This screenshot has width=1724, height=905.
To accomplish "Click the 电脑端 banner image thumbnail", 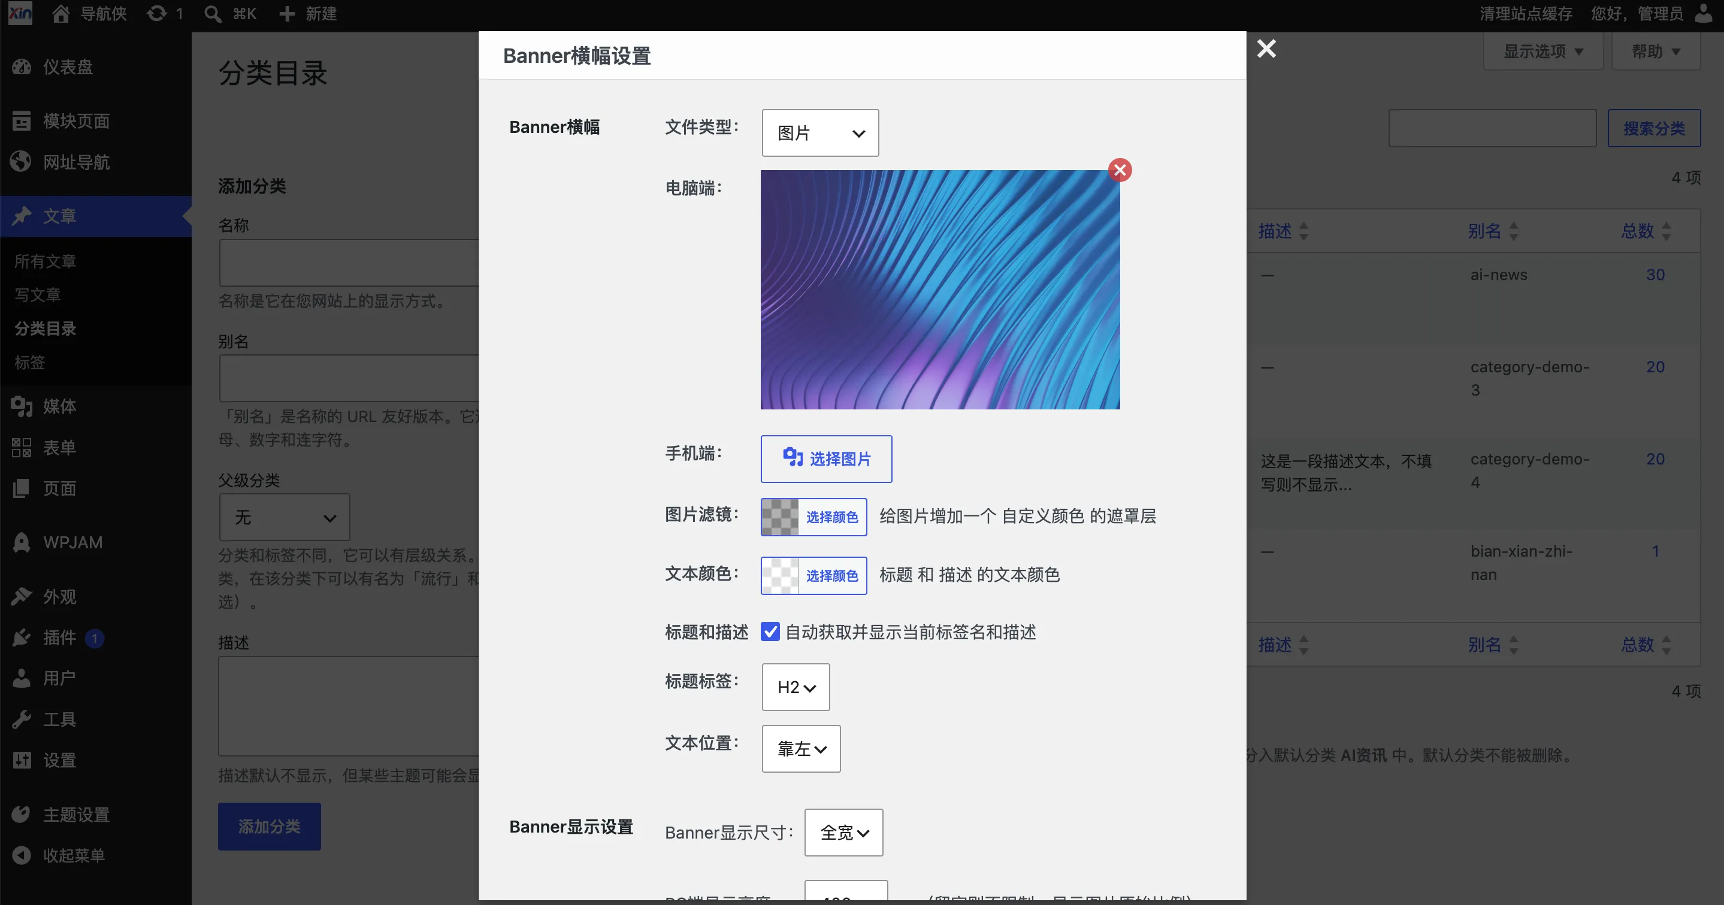I will tap(940, 290).
